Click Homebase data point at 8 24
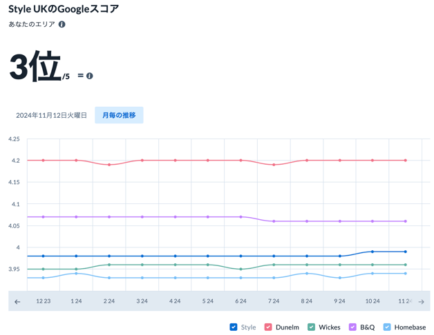 click(307, 274)
